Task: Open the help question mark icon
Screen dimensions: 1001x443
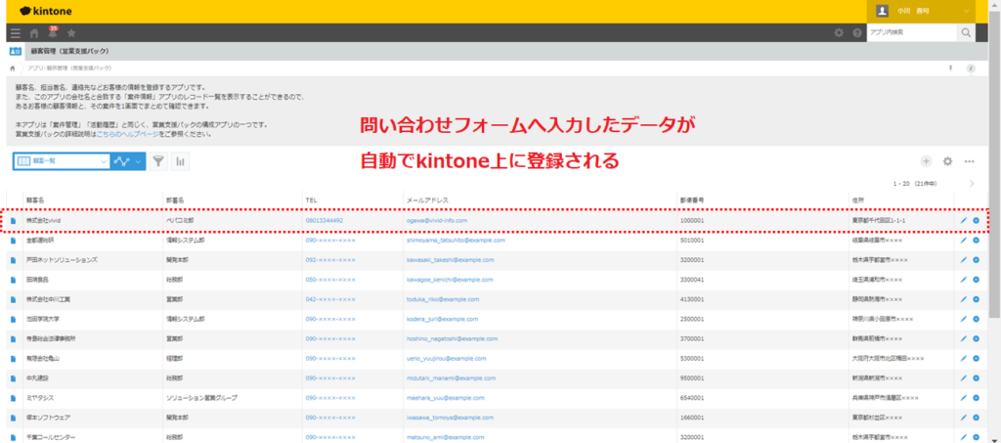Action: 856,32
